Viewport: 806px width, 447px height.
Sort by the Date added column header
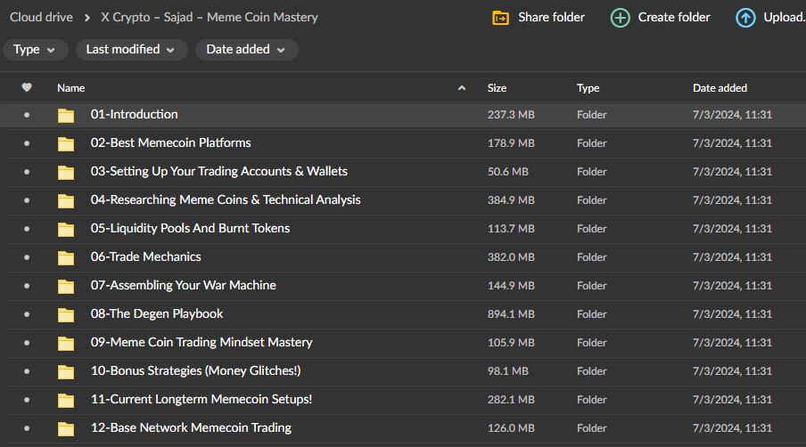point(720,88)
